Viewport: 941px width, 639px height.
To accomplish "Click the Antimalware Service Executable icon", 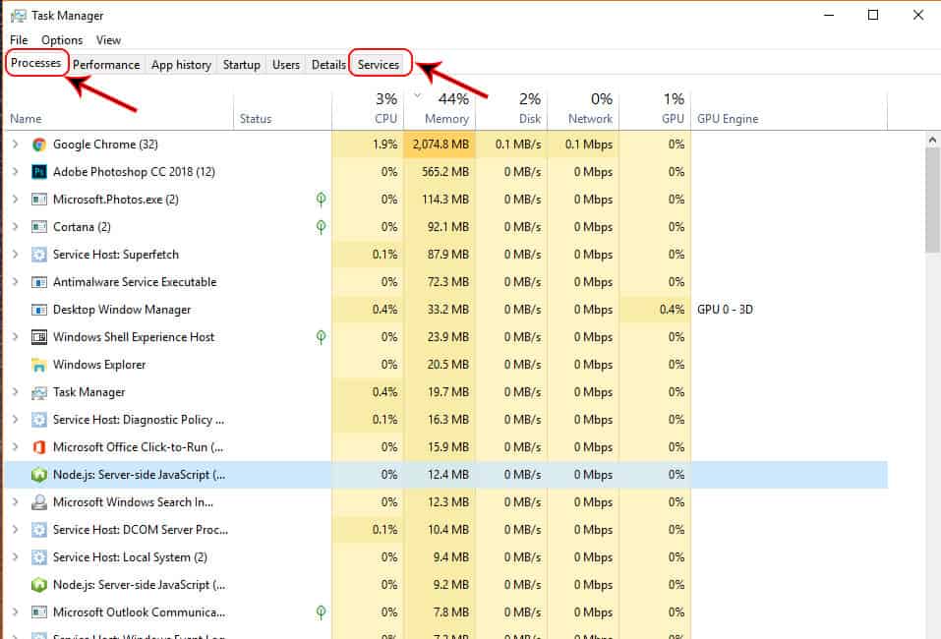I will 39,282.
